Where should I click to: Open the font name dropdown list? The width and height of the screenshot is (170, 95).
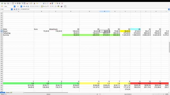pos(15,6)
